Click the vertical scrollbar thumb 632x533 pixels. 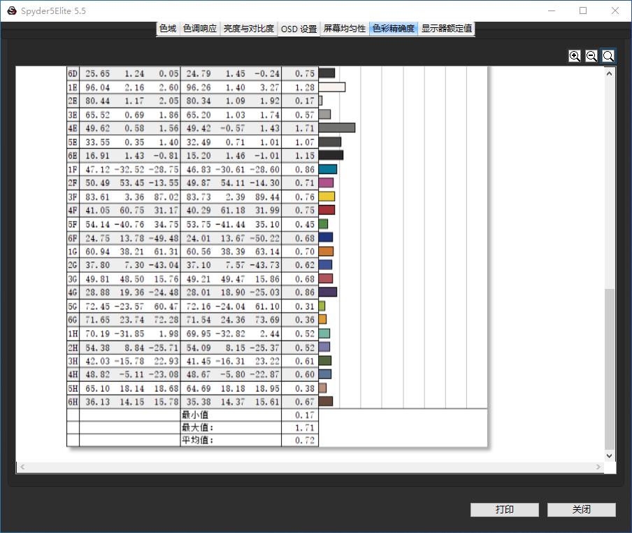click(x=610, y=369)
